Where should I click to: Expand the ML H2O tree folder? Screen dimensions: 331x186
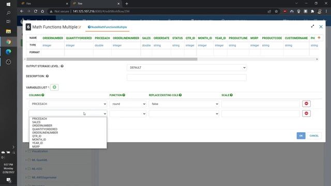26,169
